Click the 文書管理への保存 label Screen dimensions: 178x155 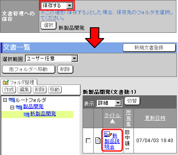(18, 16)
